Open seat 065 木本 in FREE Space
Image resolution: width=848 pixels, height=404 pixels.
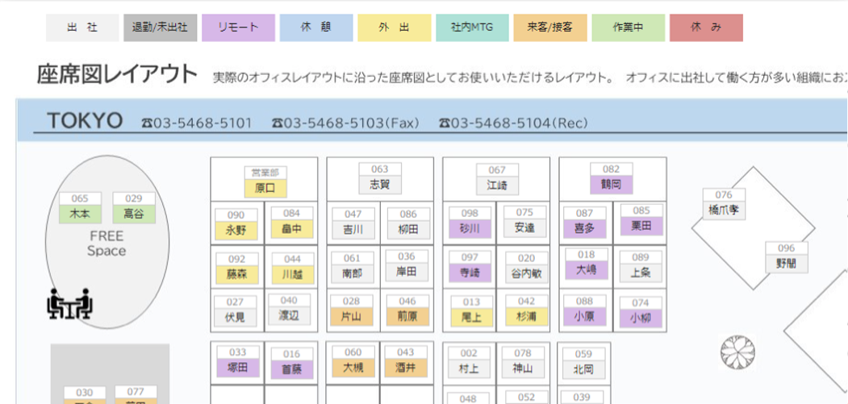tap(80, 208)
